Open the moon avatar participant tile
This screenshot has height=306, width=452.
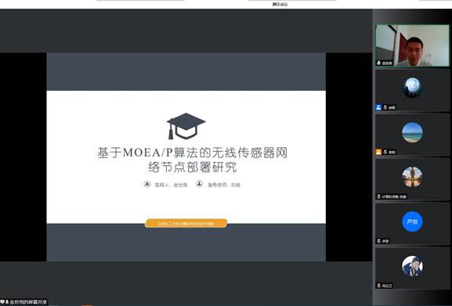(412, 91)
